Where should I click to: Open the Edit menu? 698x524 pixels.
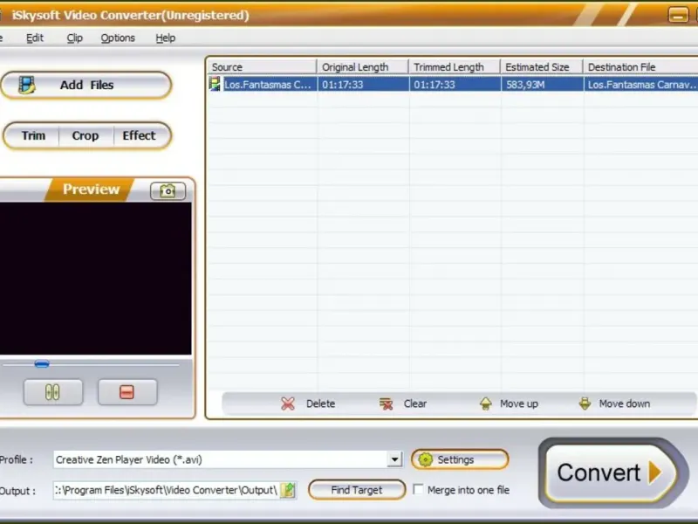coord(35,38)
